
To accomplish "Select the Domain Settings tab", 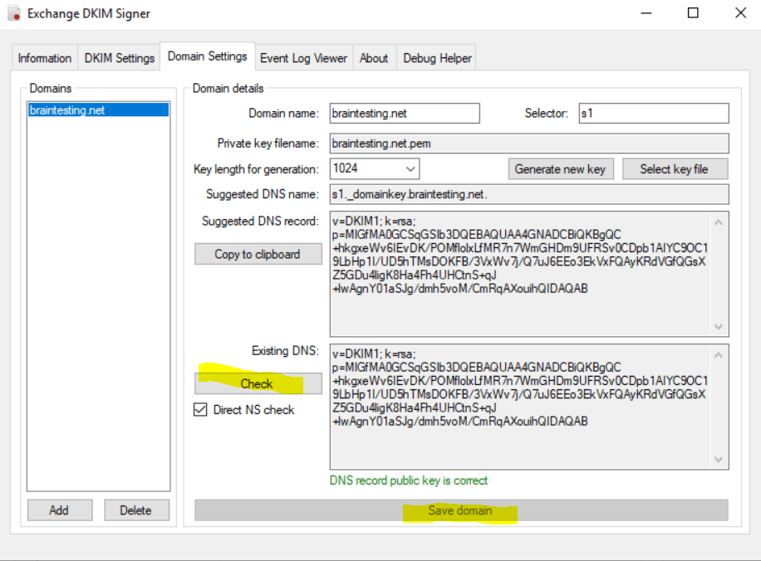I will point(207,56).
